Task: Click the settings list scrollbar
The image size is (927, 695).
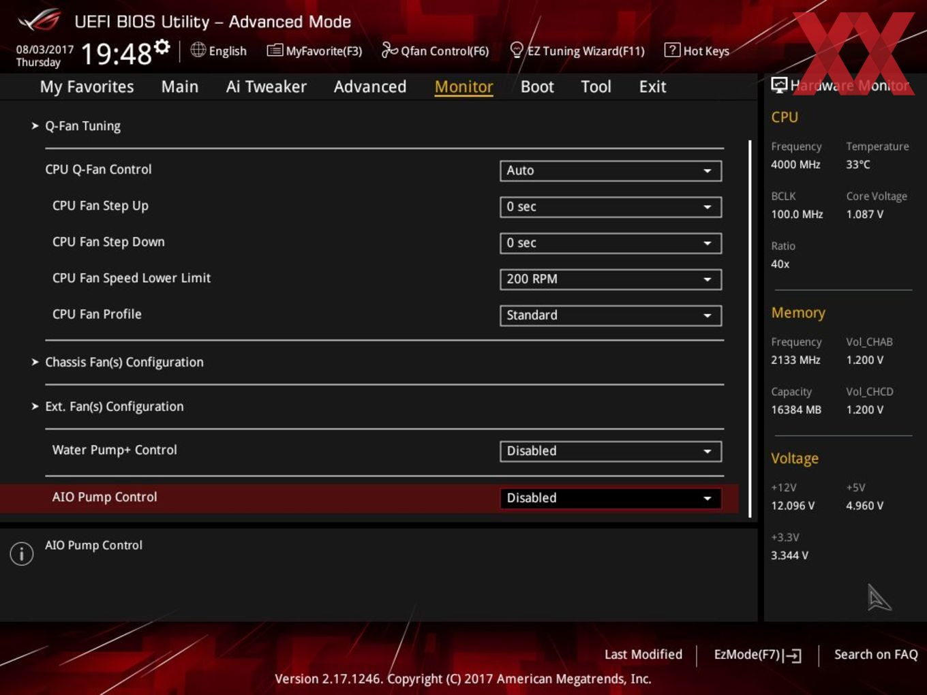Action: pos(750,329)
